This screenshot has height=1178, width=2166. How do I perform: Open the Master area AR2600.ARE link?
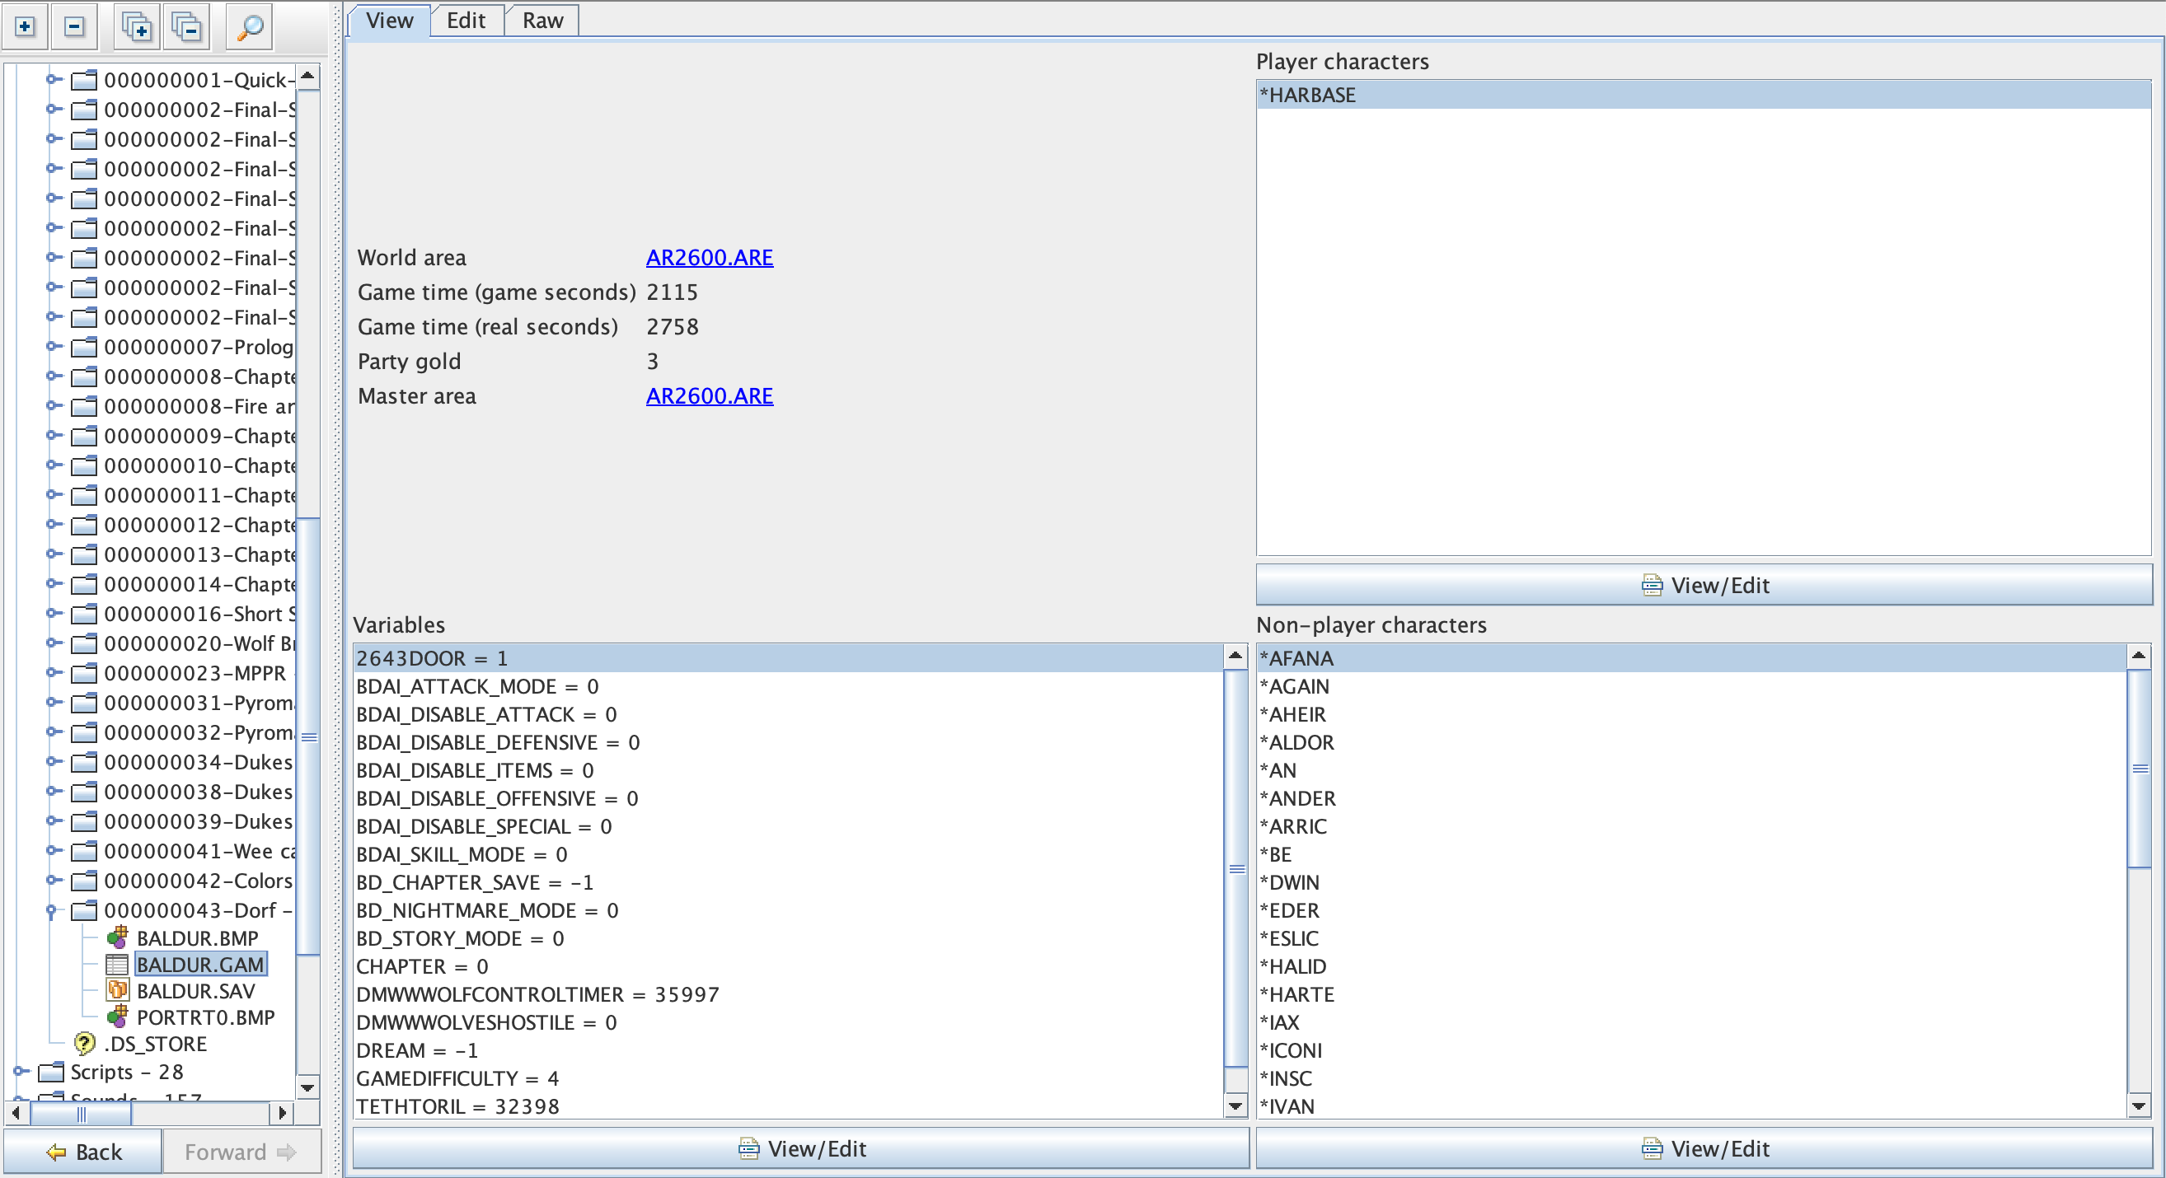(709, 395)
